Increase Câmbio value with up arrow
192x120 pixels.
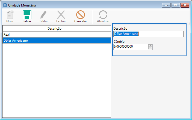150,45
